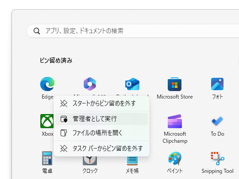Image resolution: width=239 pixels, height=179 pixels.
Task: Open the Microsoft Store app icon
Action: tap(175, 84)
